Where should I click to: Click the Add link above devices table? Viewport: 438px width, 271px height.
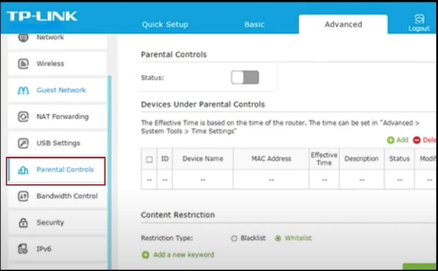[402, 140]
